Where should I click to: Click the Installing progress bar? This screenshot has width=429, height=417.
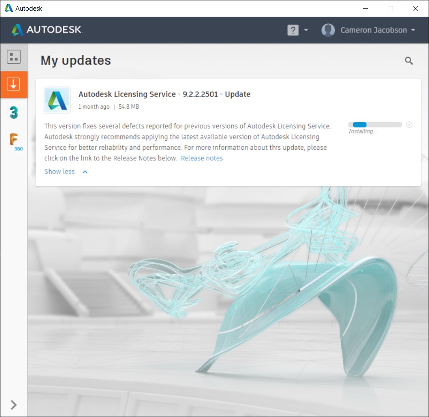click(375, 124)
